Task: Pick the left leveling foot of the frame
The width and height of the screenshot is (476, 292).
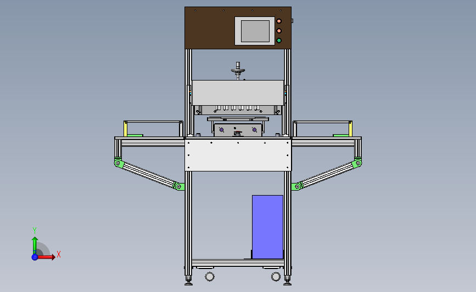Action: [x=188, y=280]
